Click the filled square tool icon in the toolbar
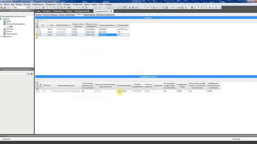This screenshot has height=144, width=257. pyautogui.click(x=192, y=8)
